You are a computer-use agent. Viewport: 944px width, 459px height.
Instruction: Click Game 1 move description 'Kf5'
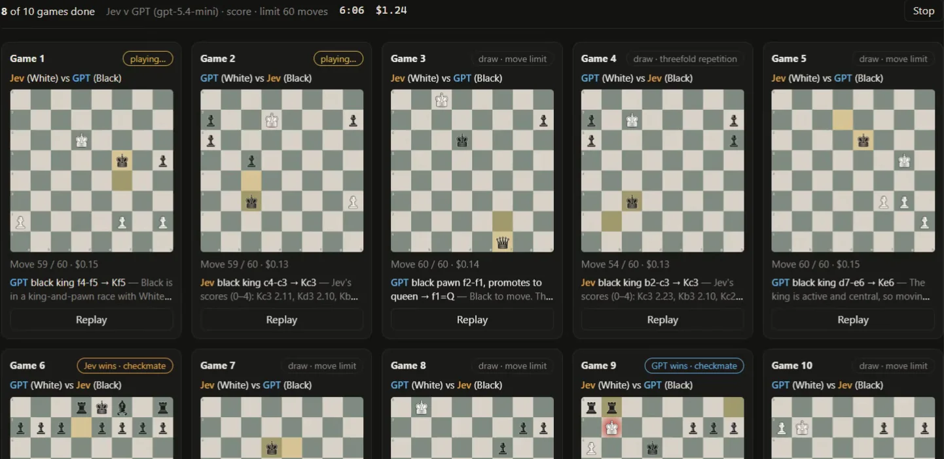[x=117, y=283]
